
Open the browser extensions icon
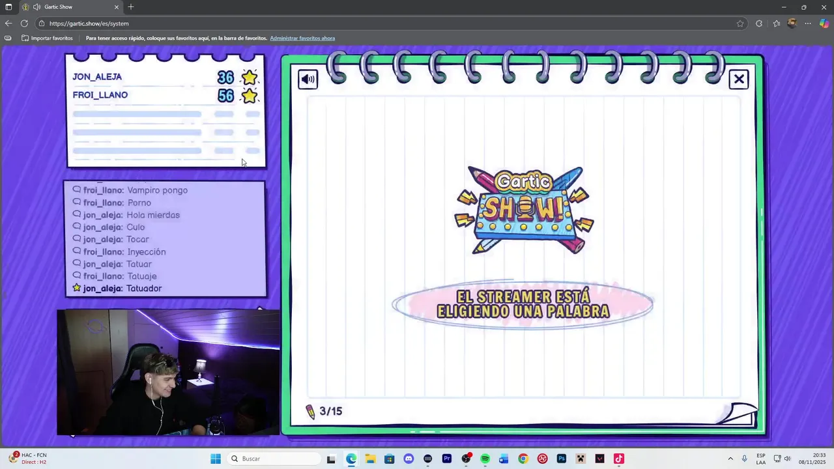(759, 23)
